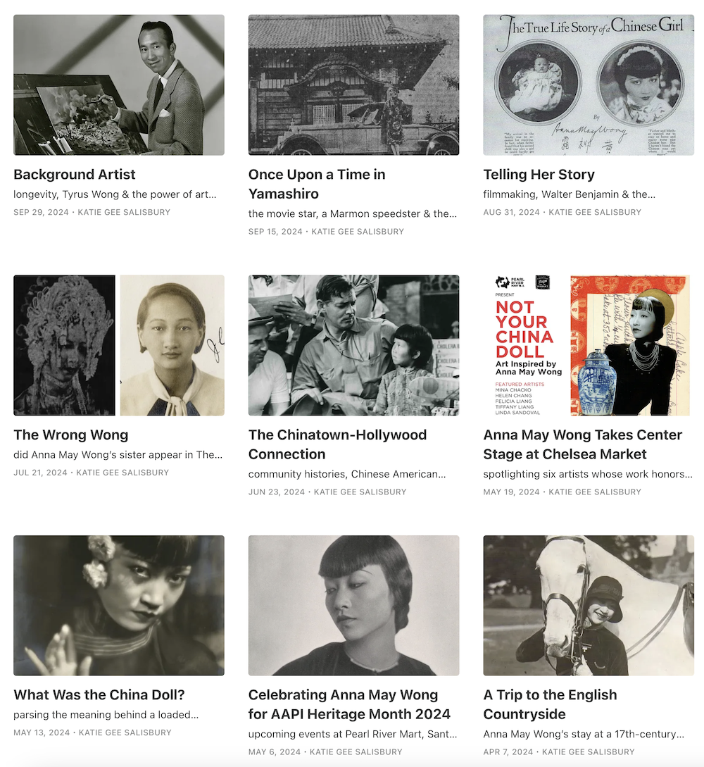Screen dimensions: 704x767
Task: Click the white horse photo thumbnail
Action: tap(589, 605)
